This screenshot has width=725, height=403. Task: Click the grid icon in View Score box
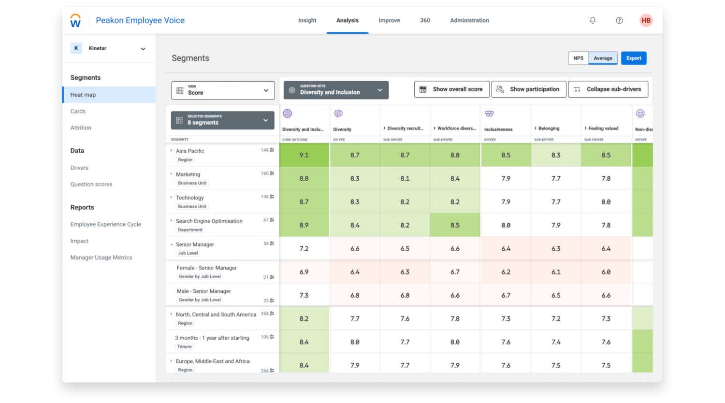(x=180, y=90)
